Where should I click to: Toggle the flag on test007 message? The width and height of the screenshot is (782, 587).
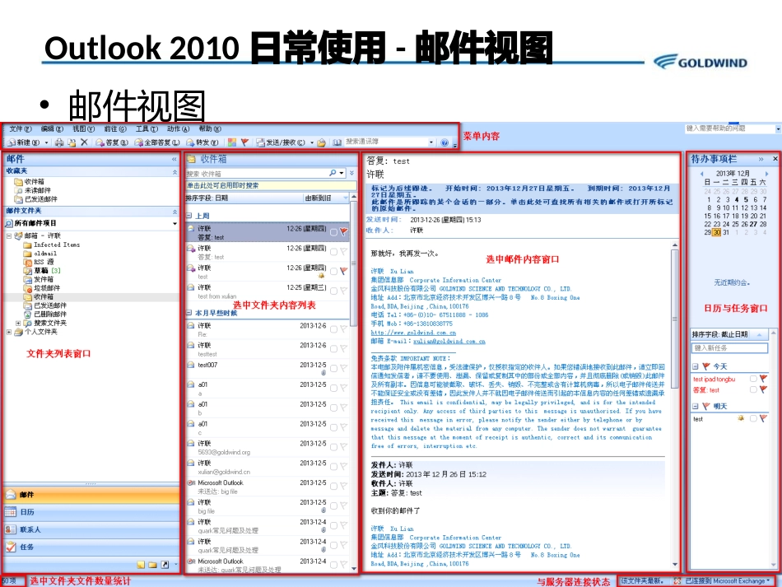[343, 368]
